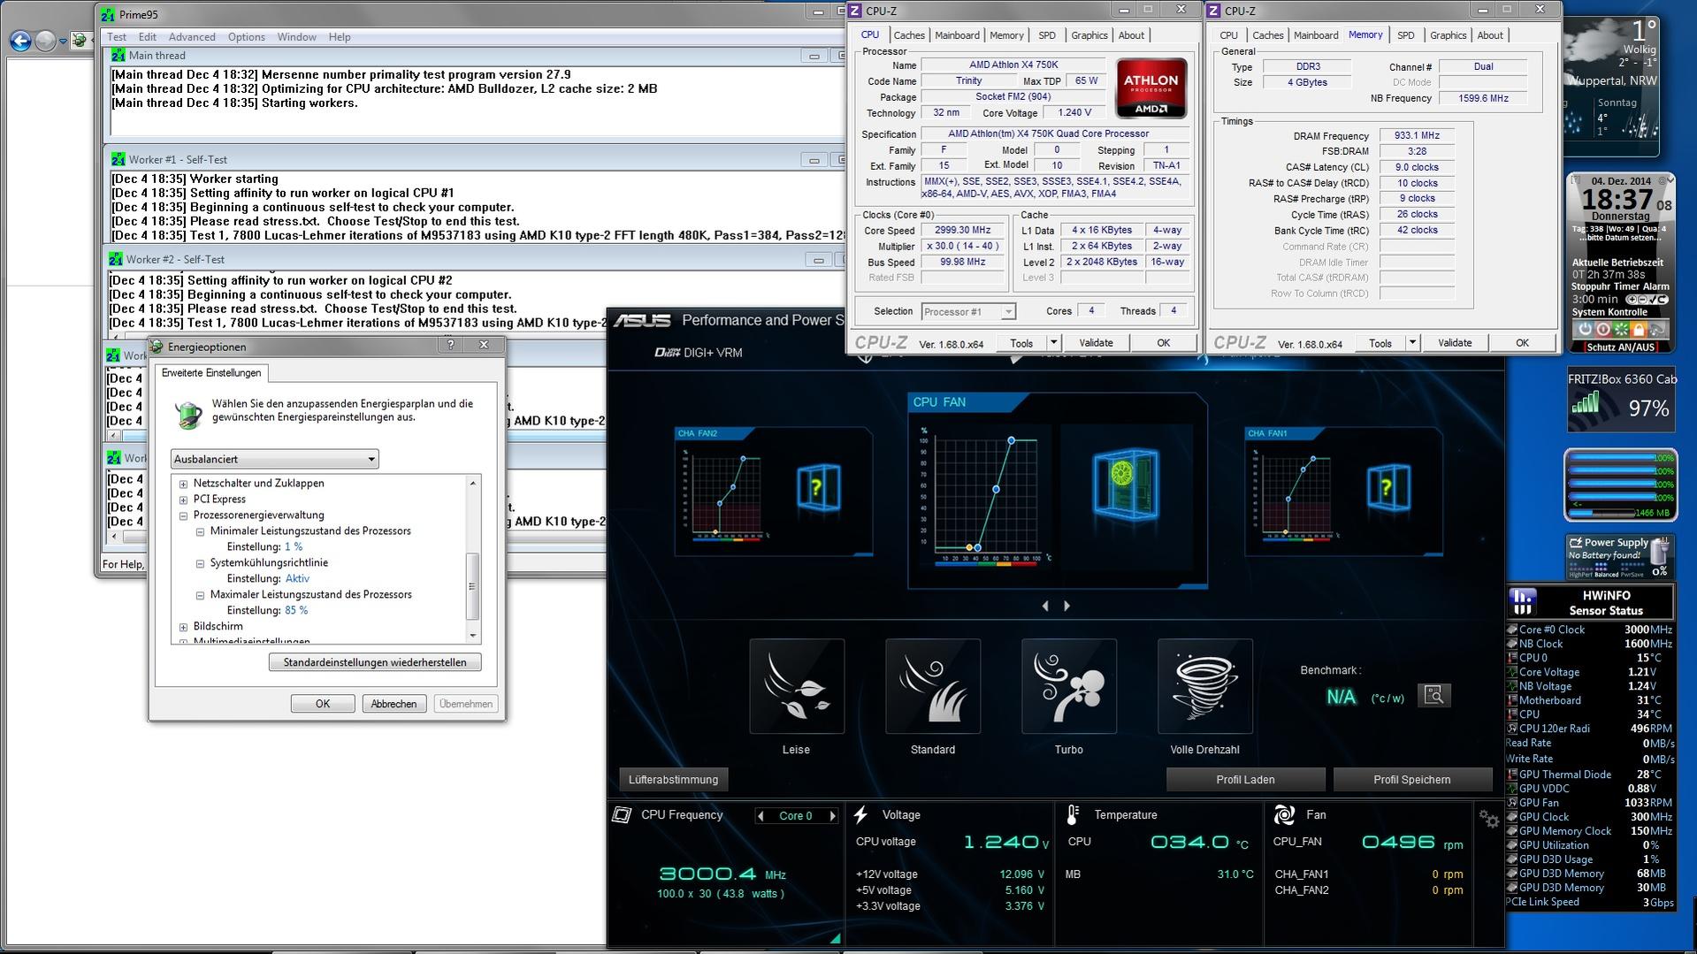Select the Standard fan profile icon

(933, 686)
